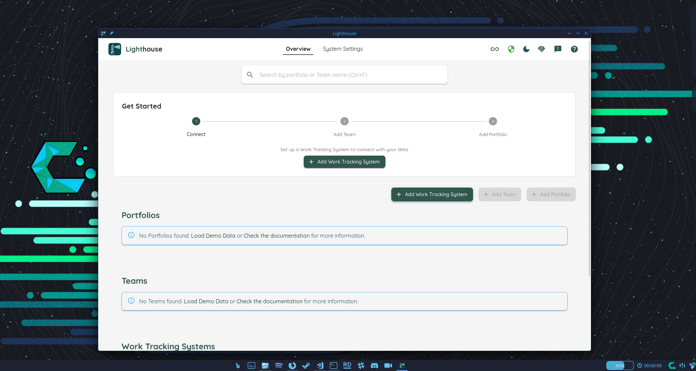Click Check the documentation link for Portfolios
696x371 pixels.
coord(277,236)
